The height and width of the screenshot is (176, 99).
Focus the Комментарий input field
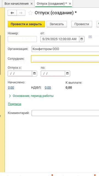[65, 113]
